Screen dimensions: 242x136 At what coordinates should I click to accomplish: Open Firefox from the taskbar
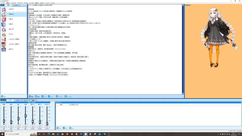click(x=67, y=134)
